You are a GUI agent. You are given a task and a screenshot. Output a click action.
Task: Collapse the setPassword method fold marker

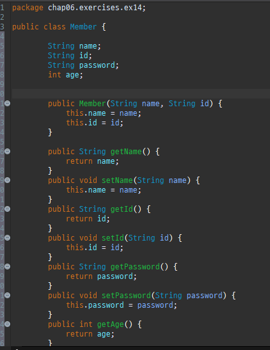(x=8, y=296)
